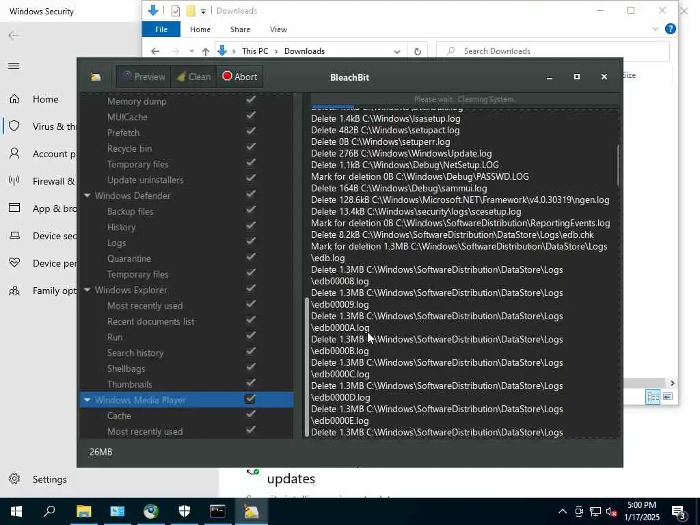The width and height of the screenshot is (700, 525).
Task: Open Command Prompt from taskbar
Action: tap(217, 511)
